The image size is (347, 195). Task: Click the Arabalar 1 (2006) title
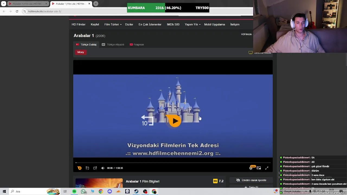point(89,36)
